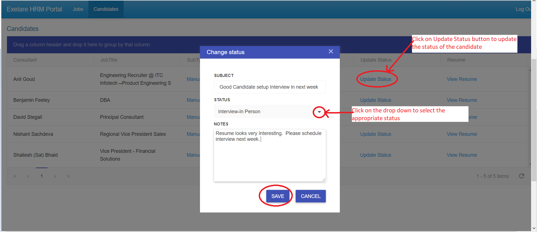Click the SAVE button
This screenshot has height=232, width=537.
[x=278, y=196]
